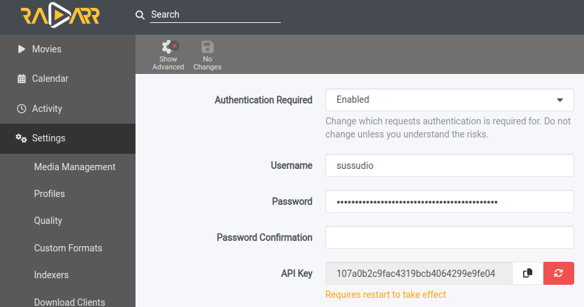The height and width of the screenshot is (307, 584).
Task: Click the search magnifier icon
Action: coord(140,15)
